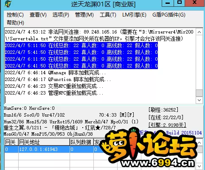The height and width of the screenshot is (170, 205).
Task: Click the application icon in title bar
Action: click(8, 4)
